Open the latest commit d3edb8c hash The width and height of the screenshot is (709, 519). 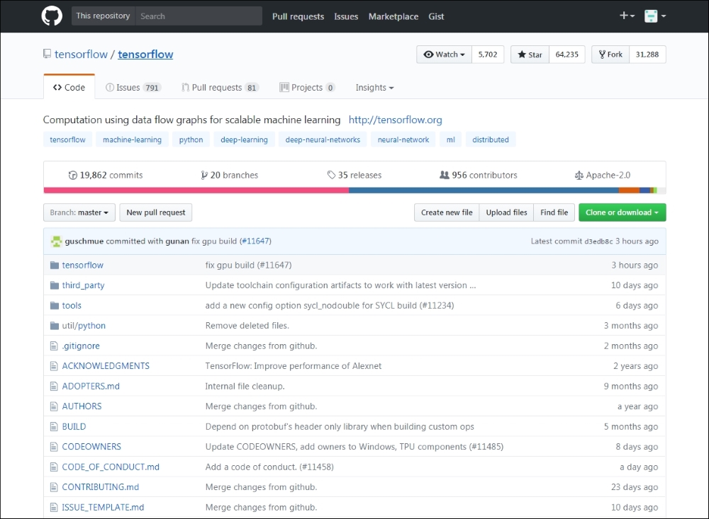click(x=598, y=241)
